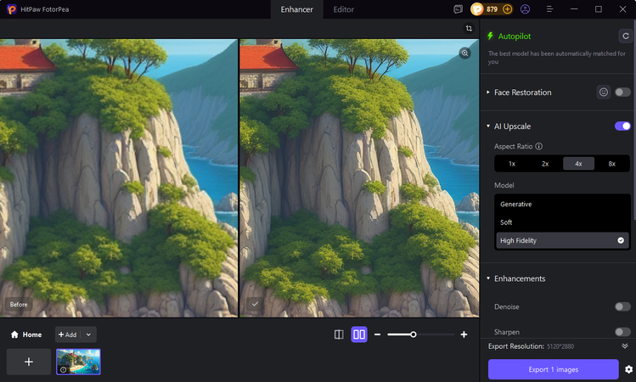Open the hamburger menu in title bar

click(x=549, y=9)
